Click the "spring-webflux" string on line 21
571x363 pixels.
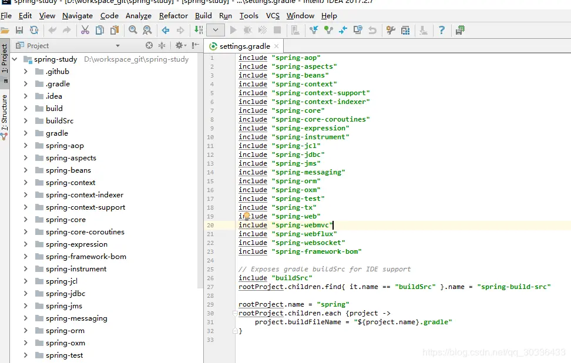(304, 234)
